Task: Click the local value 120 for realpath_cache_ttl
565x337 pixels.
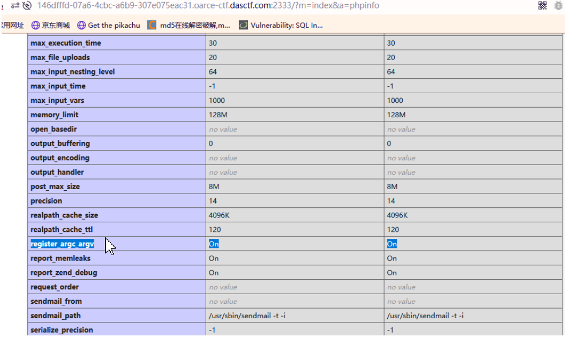Action: pos(215,230)
